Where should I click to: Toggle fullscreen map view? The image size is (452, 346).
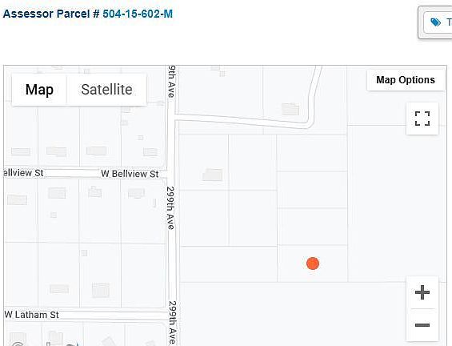point(422,119)
